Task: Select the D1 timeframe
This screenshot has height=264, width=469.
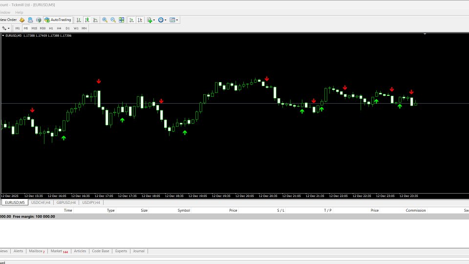Action: [67, 28]
